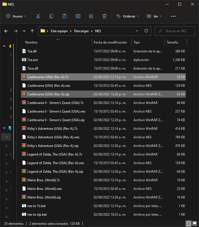199x227 pixels.
Task: Click the Paste clipboard icon
Action: click(x=65, y=16)
